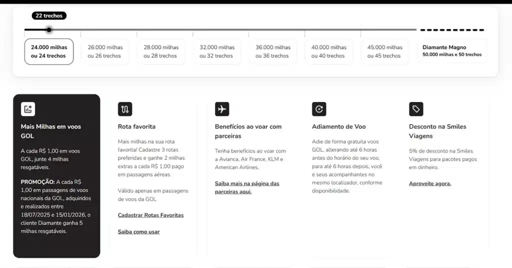Click the Mais Milhas chart icon

(28, 109)
